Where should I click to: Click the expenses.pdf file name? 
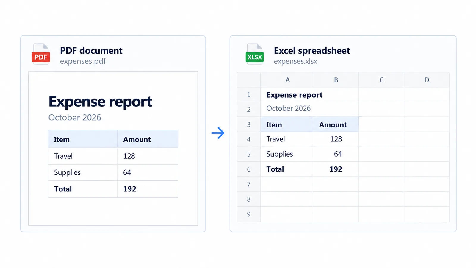click(x=83, y=61)
